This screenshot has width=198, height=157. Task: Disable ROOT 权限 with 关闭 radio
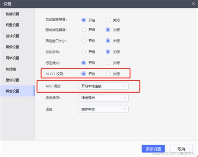[108, 74]
